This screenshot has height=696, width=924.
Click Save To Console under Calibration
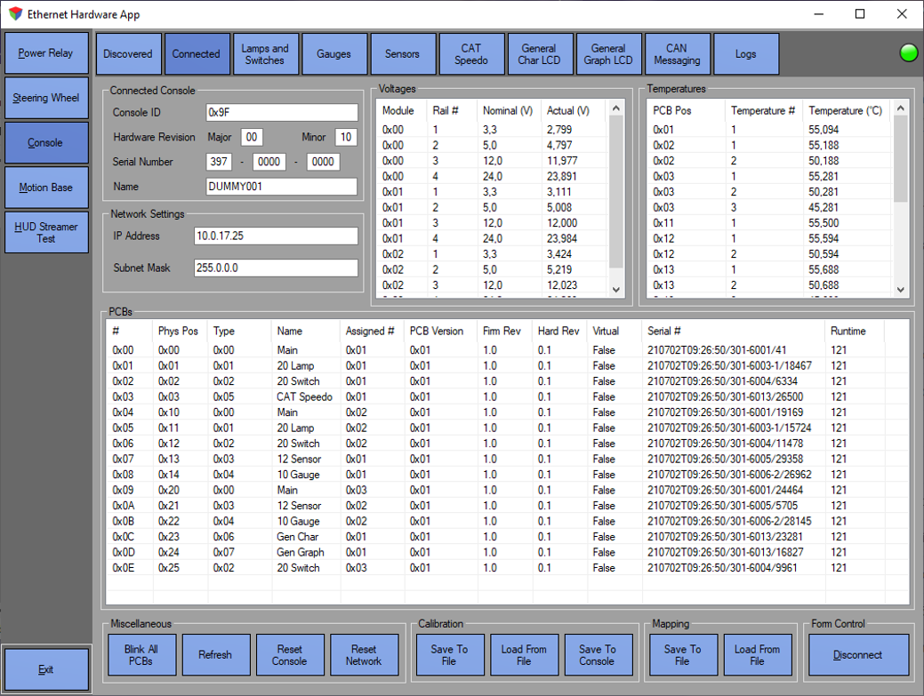point(597,655)
